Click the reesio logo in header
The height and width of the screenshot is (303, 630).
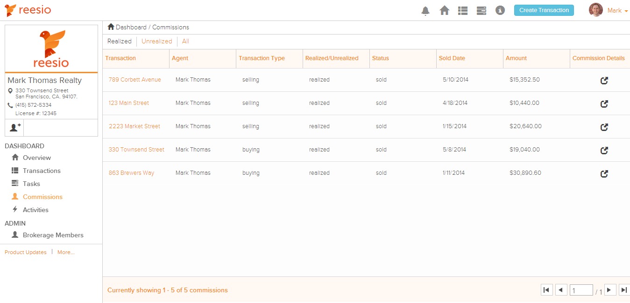pos(28,10)
